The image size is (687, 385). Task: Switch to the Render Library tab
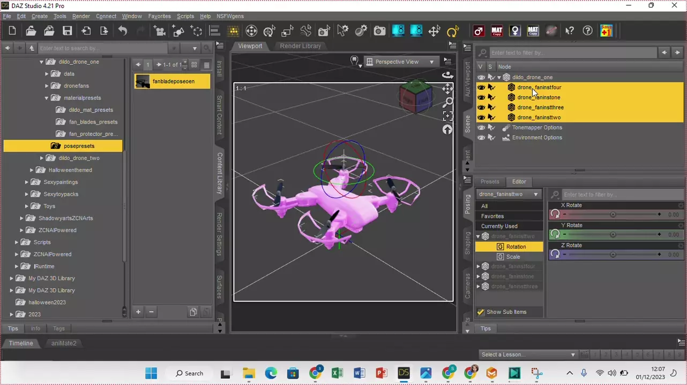[x=300, y=46]
